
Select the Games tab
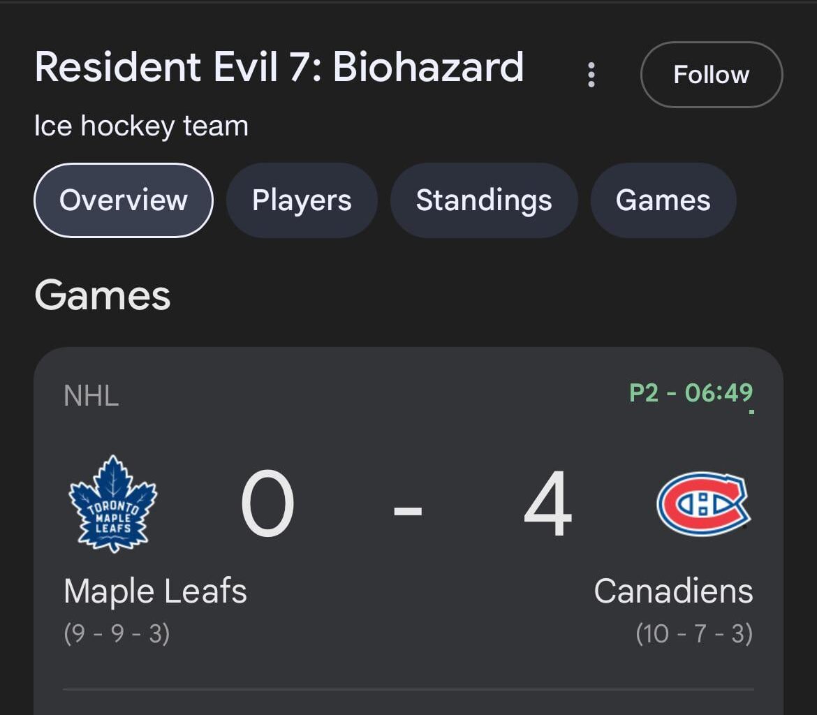(662, 200)
